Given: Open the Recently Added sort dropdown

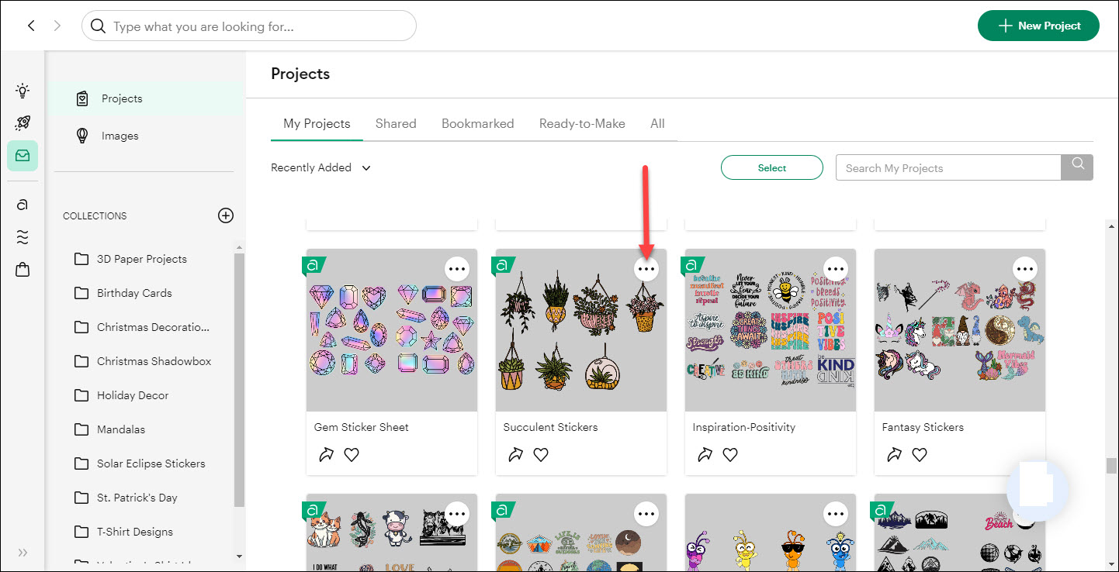Looking at the screenshot, I should pyautogui.click(x=320, y=167).
